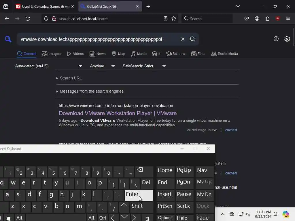Submit search with the magnifier button
Screen dimensions: 295x221
(192, 39)
